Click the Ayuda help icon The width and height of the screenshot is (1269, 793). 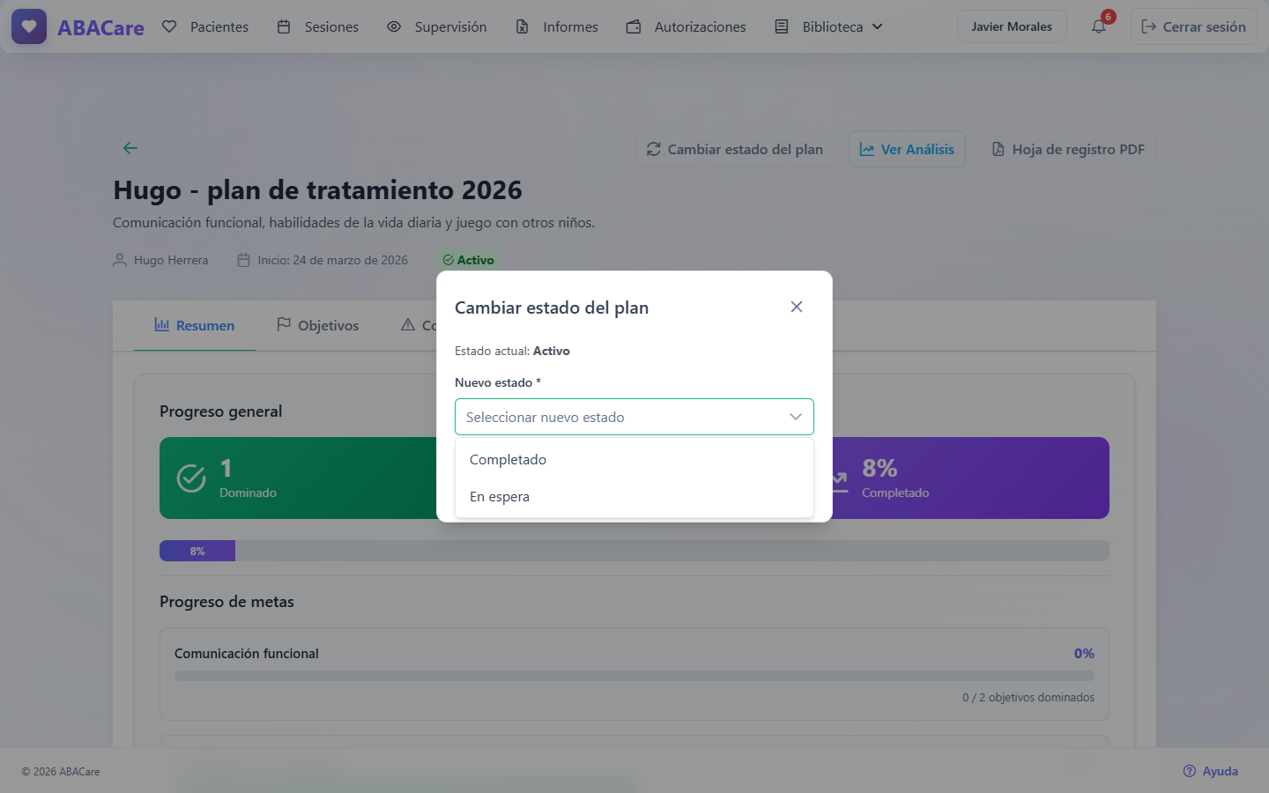pyautogui.click(x=1190, y=771)
